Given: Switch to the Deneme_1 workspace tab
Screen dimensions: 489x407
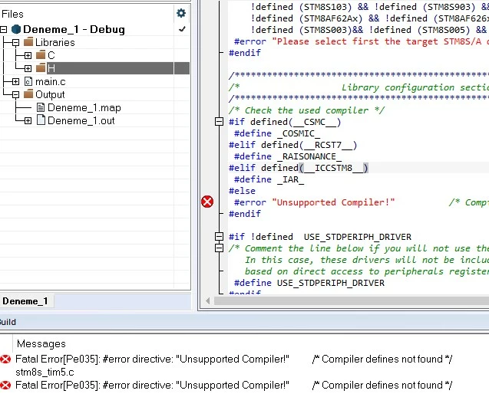Looking at the screenshot, I should coord(25,301).
